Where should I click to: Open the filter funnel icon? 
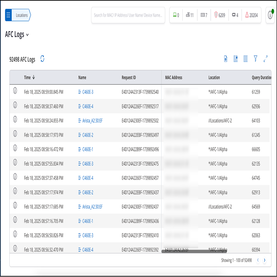255,59
